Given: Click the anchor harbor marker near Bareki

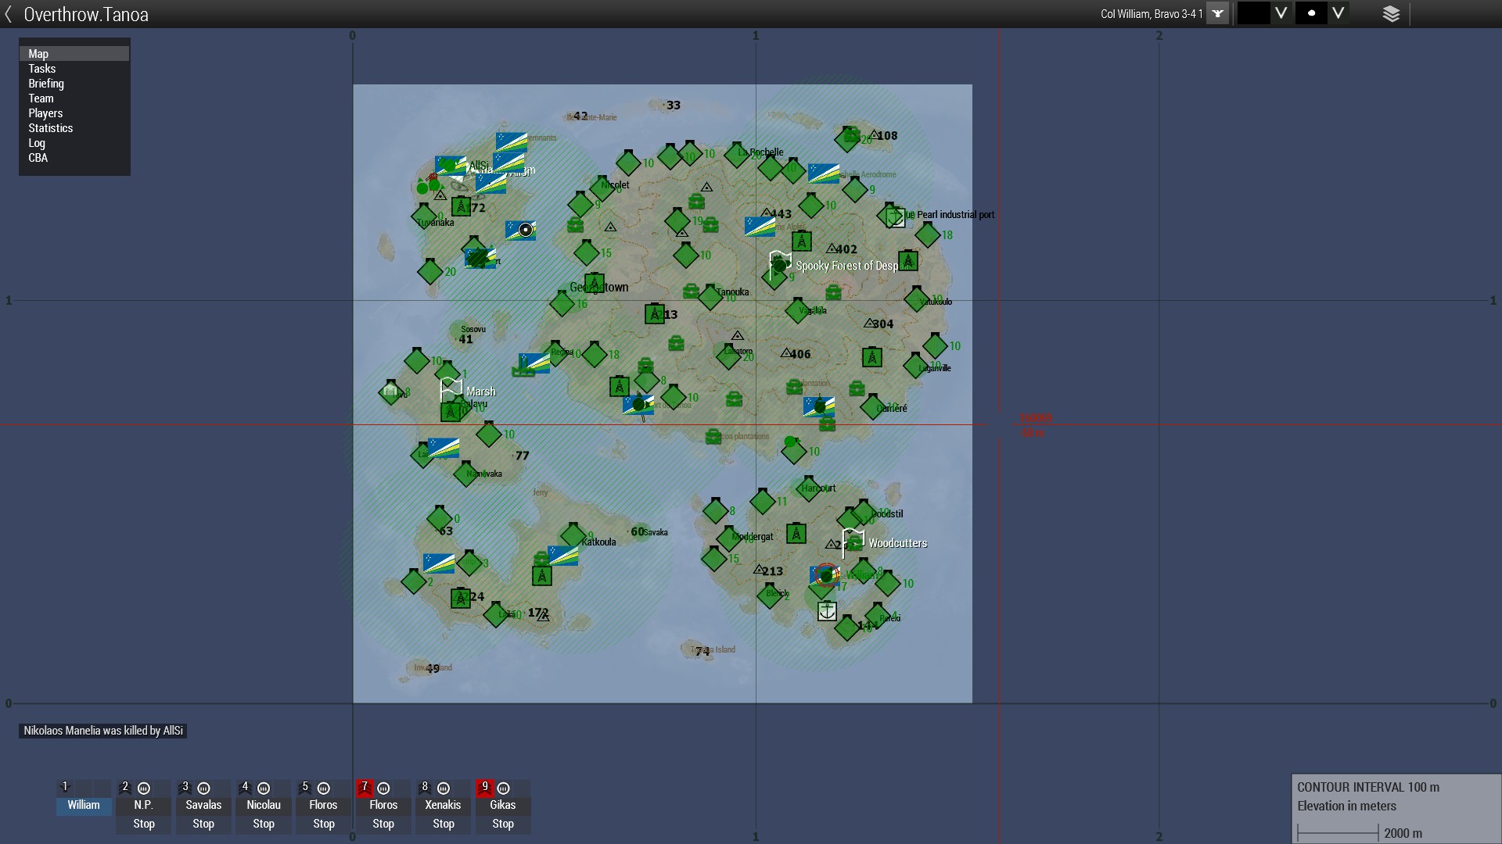Looking at the screenshot, I should tap(827, 611).
